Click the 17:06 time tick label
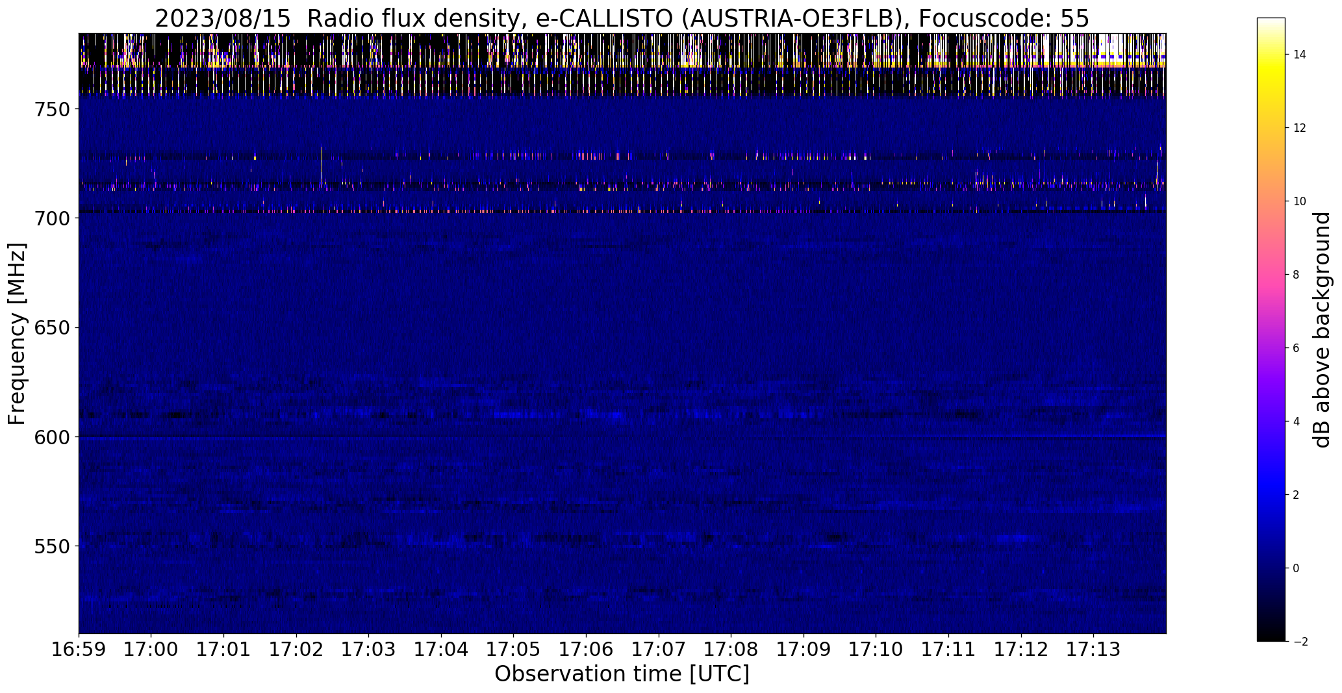 click(587, 649)
